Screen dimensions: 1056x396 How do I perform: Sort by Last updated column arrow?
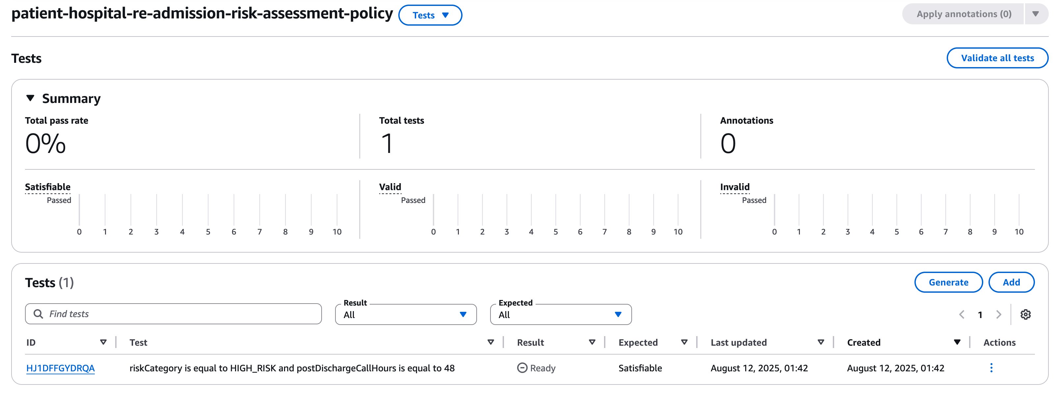pos(821,342)
